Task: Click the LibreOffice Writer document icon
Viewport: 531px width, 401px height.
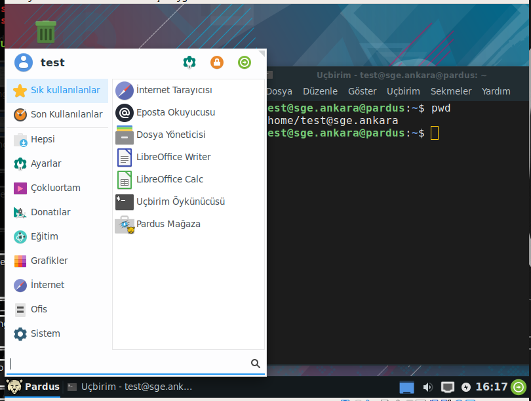Action: click(125, 158)
